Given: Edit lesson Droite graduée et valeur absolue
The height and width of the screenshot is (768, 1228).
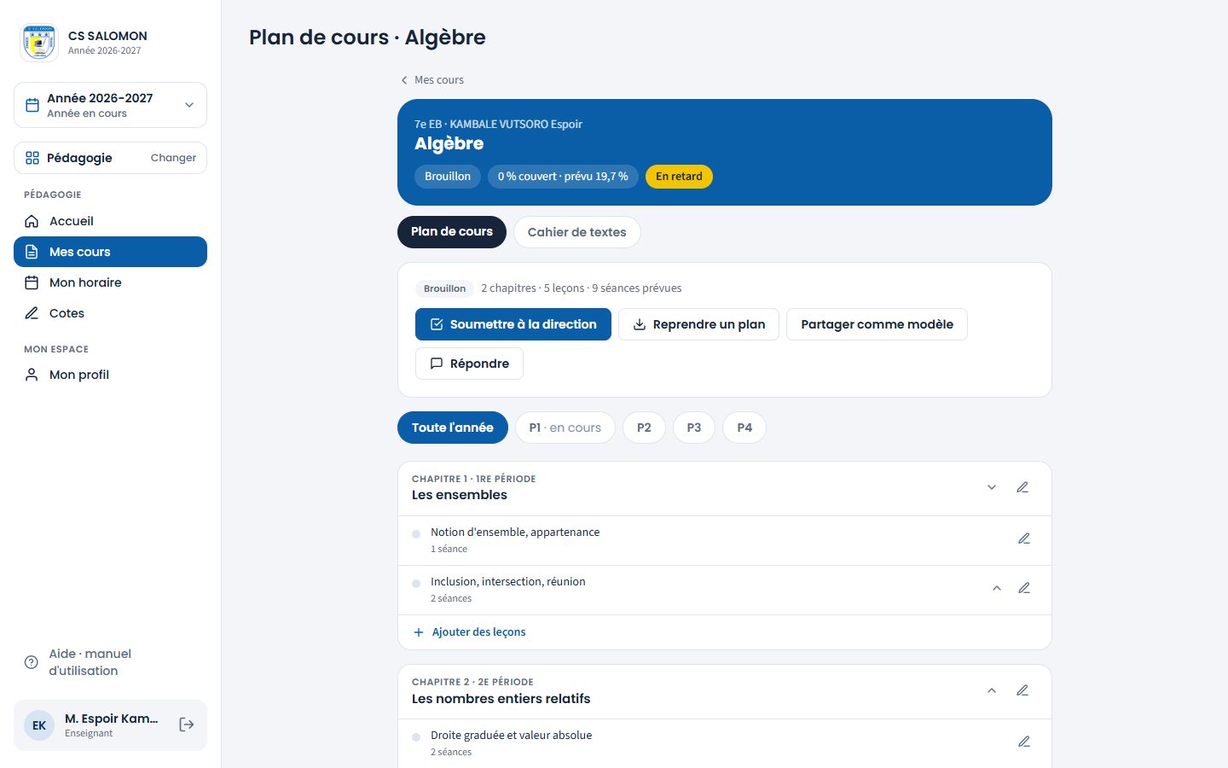Looking at the screenshot, I should tap(1024, 742).
